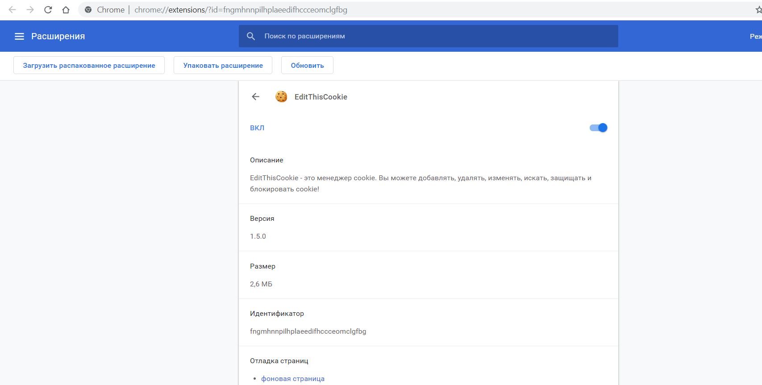762x385 pixels.
Task: Click the extension identifier text
Action: [308, 331]
